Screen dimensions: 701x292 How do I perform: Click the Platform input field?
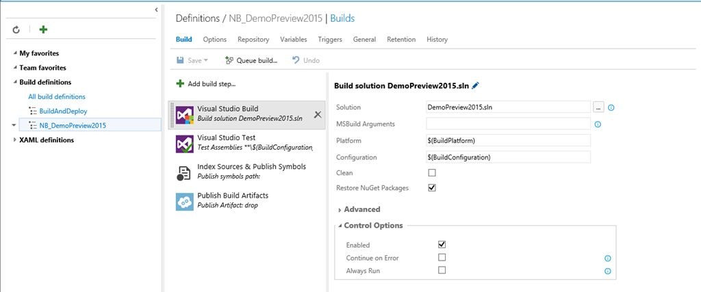tap(509, 140)
